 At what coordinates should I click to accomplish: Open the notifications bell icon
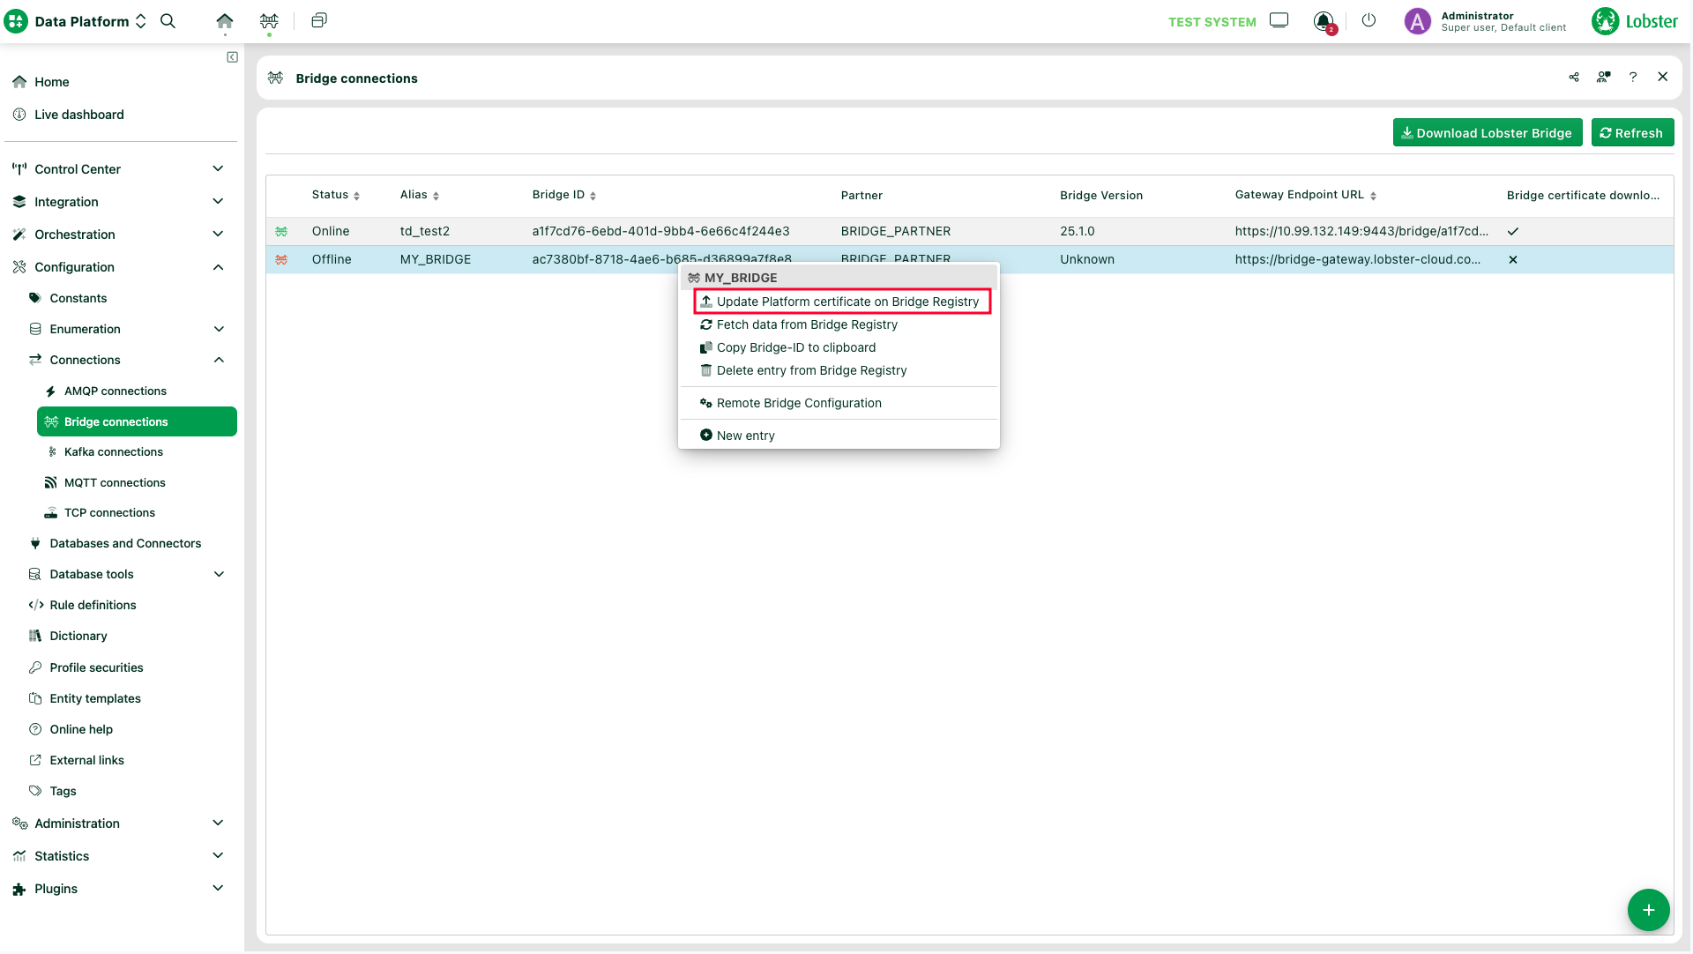[x=1323, y=21]
